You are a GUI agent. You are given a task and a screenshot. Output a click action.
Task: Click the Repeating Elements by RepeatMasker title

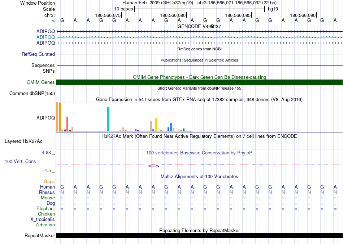click(199, 230)
